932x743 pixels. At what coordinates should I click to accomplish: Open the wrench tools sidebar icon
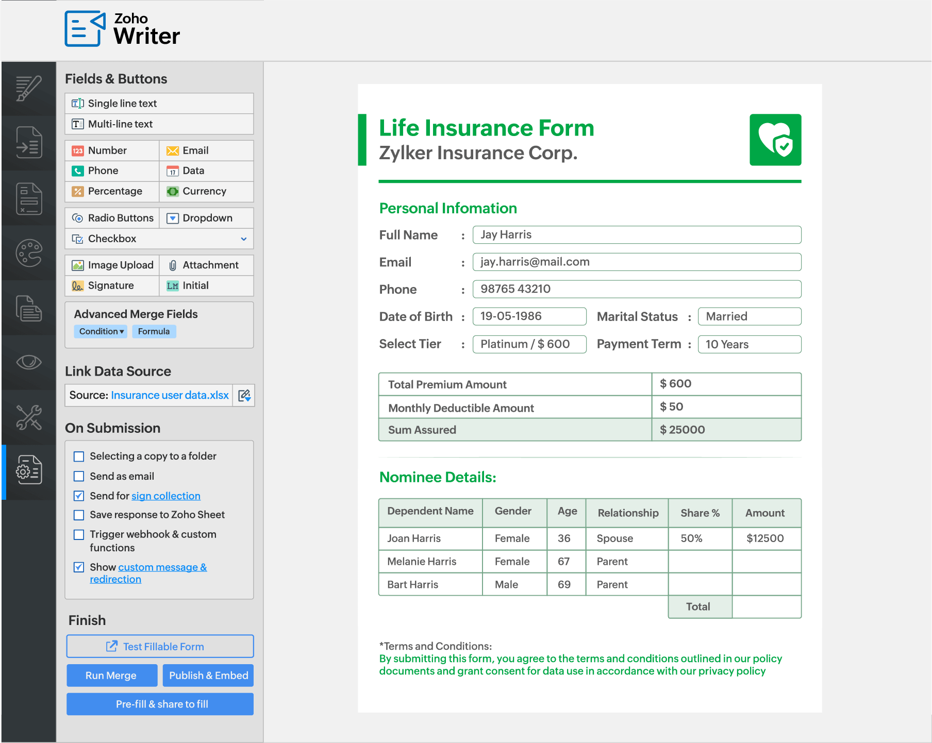pyautogui.click(x=29, y=417)
